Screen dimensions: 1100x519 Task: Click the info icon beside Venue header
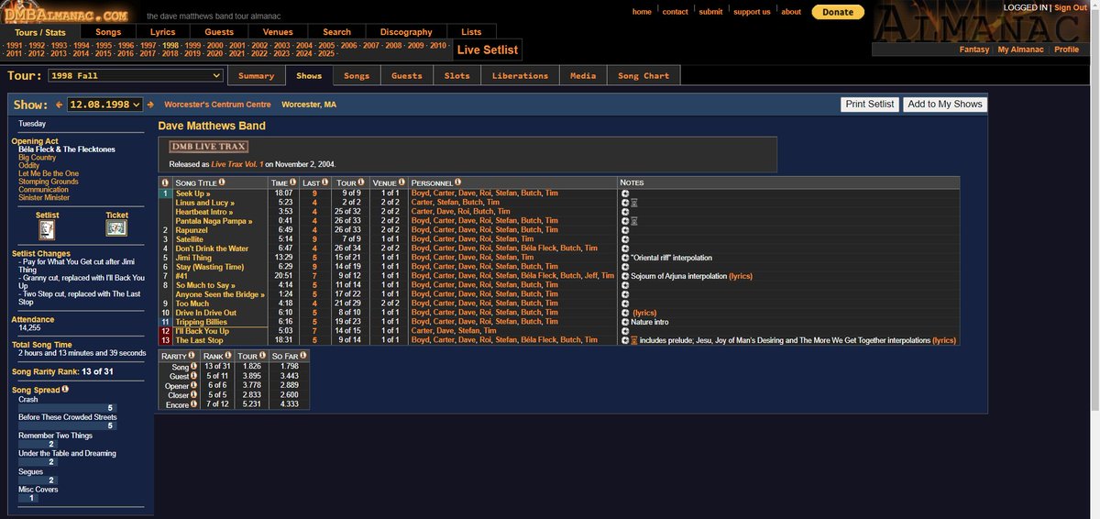[x=402, y=183]
